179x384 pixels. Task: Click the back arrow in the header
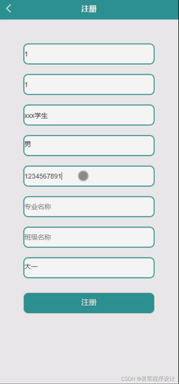(9, 8)
